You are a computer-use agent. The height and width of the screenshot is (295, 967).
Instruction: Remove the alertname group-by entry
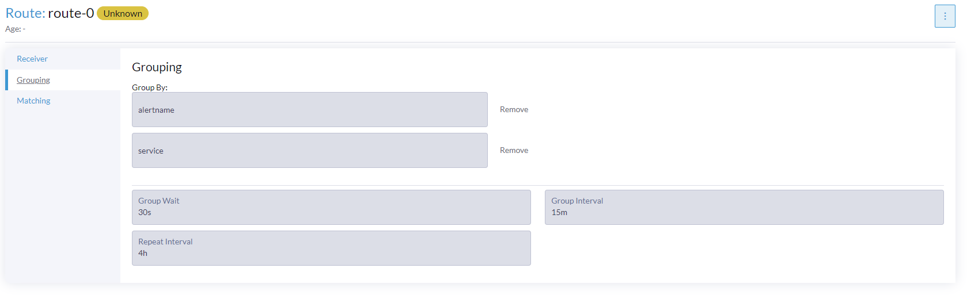[514, 109]
